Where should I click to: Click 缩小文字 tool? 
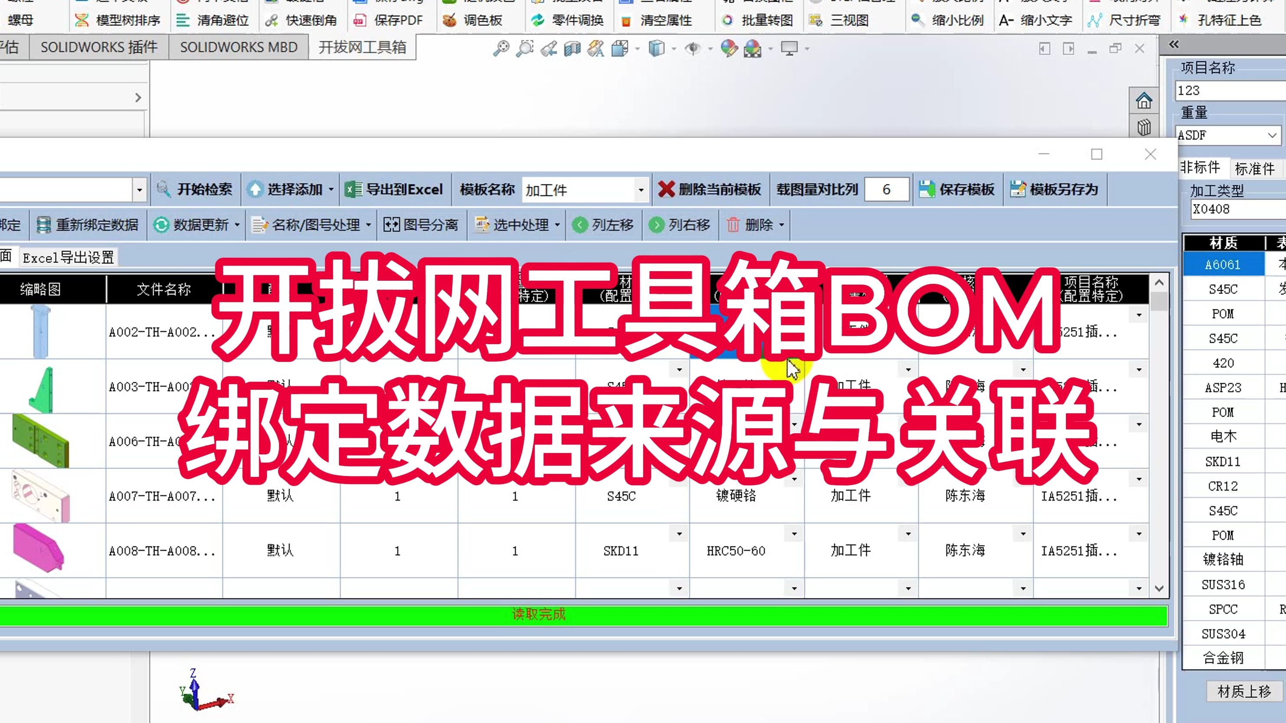pos(1036,20)
